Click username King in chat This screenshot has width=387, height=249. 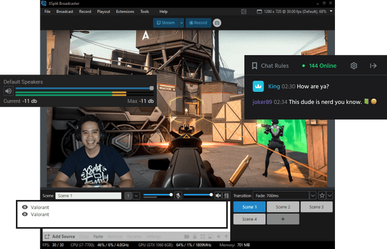point(274,86)
